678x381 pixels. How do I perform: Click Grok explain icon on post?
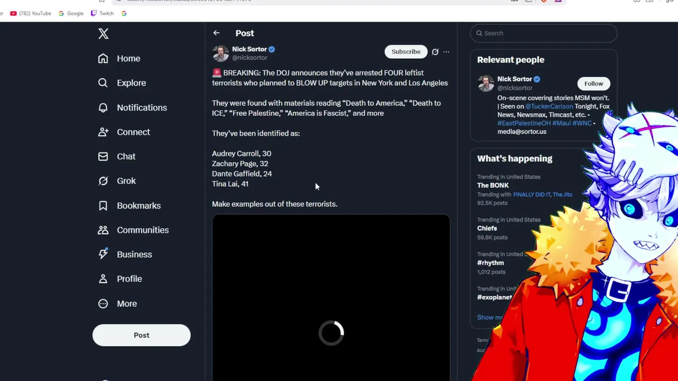435,52
